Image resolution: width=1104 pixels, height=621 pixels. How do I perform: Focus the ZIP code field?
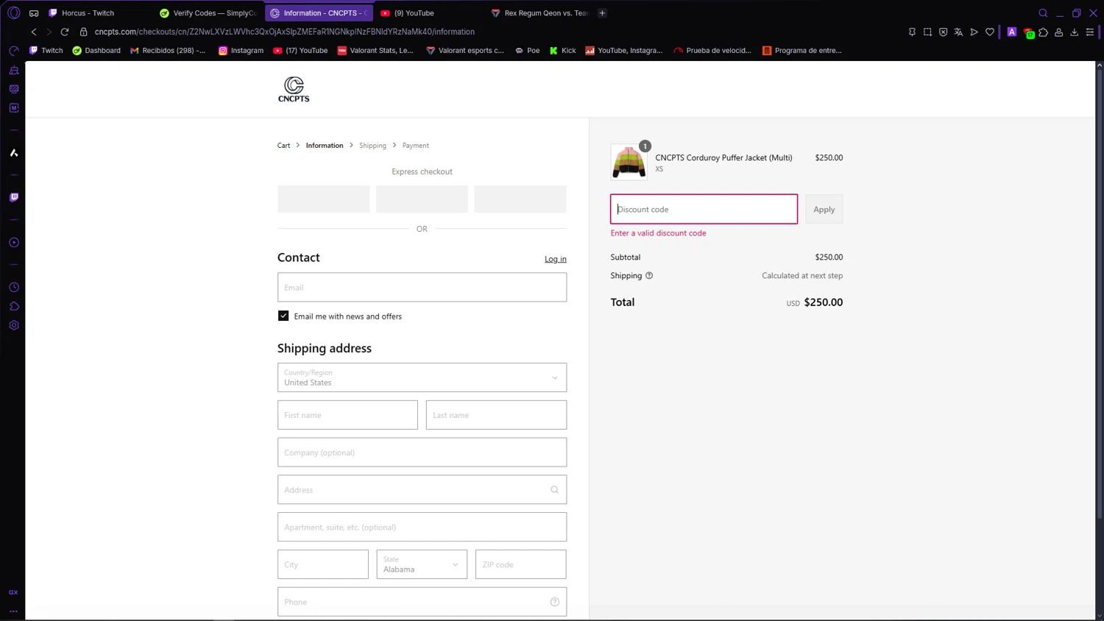[520, 564]
